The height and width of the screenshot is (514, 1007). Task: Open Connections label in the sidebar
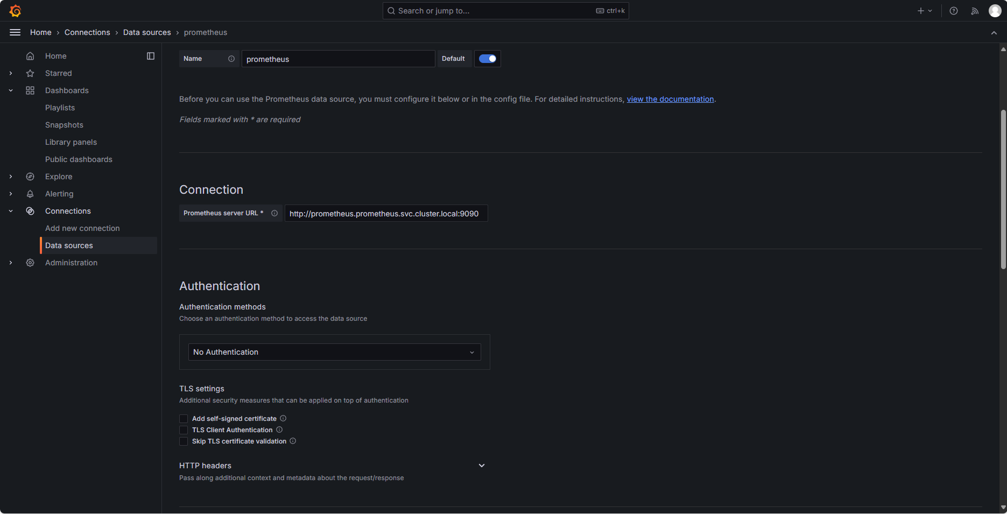point(68,211)
